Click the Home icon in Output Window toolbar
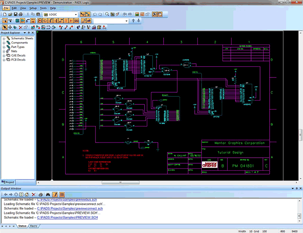Screen dimensions: 303x233 (x=27, y=194)
